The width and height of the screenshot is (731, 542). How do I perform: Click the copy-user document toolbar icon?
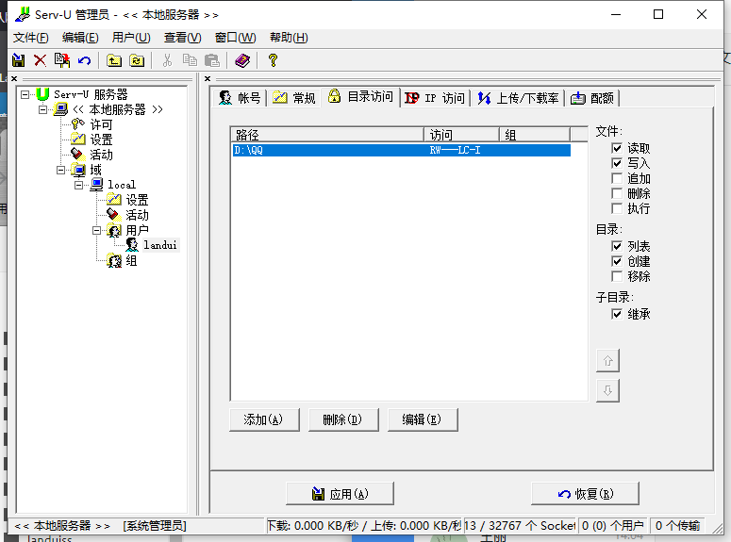pyautogui.click(x=62, y=60)
